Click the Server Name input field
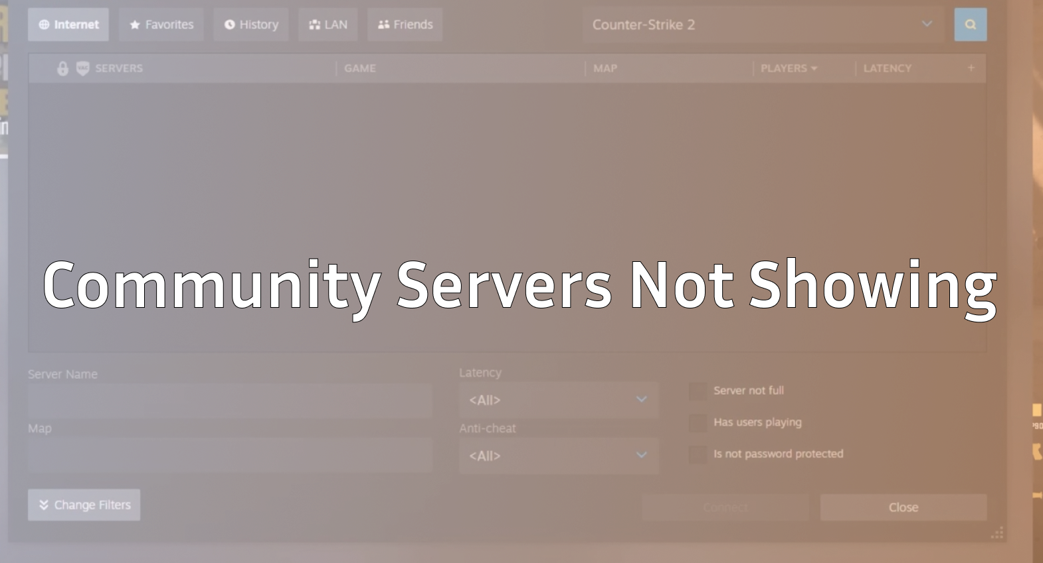Image resolution: width=1043 pixels, height=563 pixels. pos(230,401)
